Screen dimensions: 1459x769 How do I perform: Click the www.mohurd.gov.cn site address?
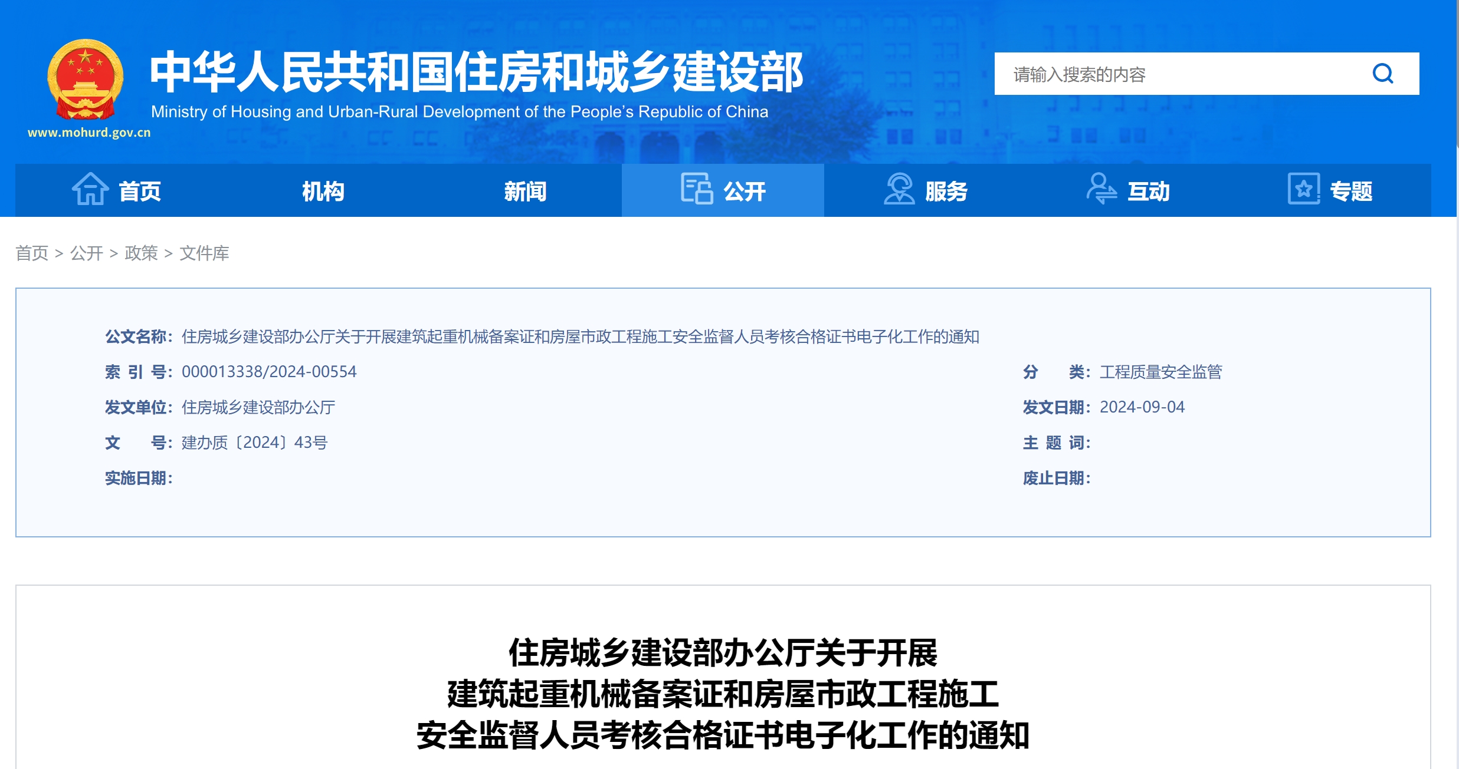point(89,133)
